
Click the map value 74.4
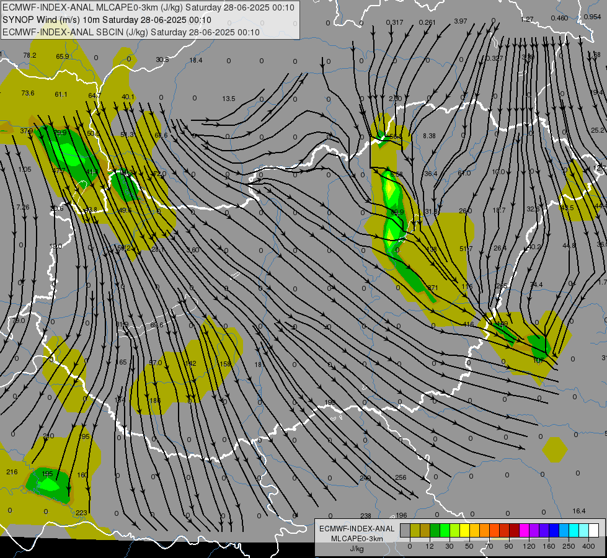536,285
